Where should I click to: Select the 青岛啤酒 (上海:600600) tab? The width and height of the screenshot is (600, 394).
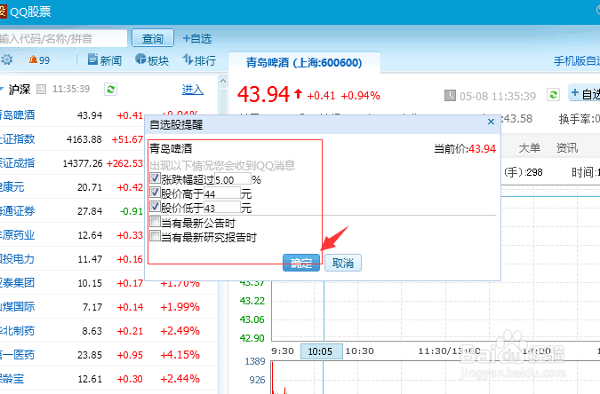pos(304,62)
